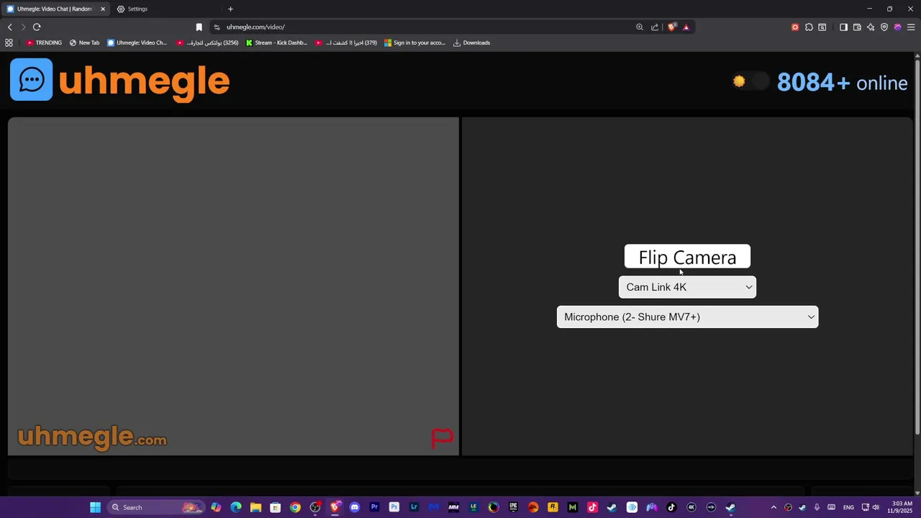Click the Brave Rewards triangle icon
The height and width of the screenshot is (518, 921).
(x=686, y=27)
